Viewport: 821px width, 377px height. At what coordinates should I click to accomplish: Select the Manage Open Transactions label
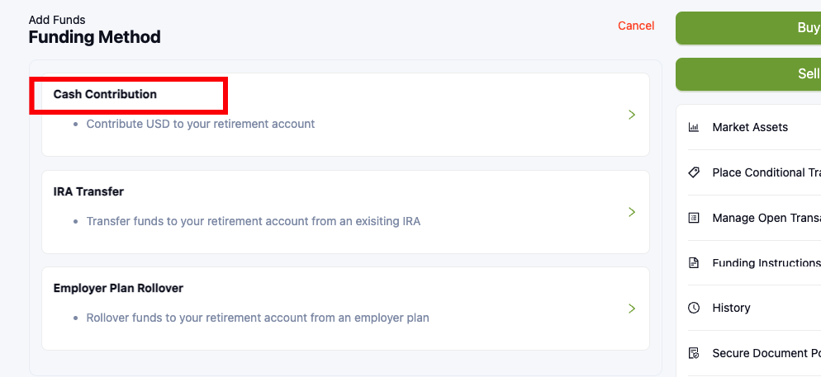766,219
